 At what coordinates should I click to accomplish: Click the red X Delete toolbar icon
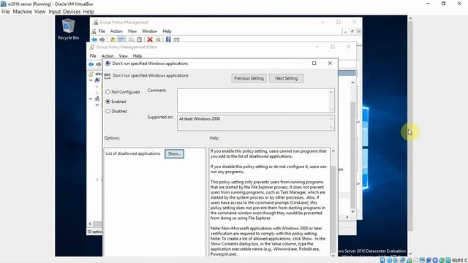click(150, 39)
